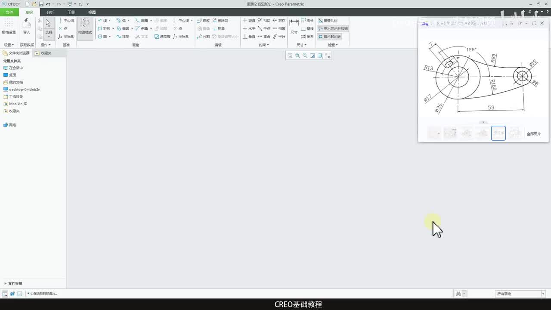The width and height of the screenshot is (551, 310).
Task: Select the 倒角 chamfer tool
Action: tap(142, 28)
